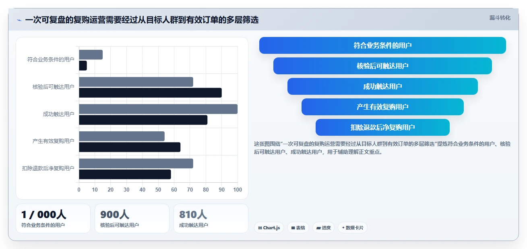Click the gray bar for 扣除退款后净复购用户
The width and height of the screenshot is (527, 249).
pos(136,163)
